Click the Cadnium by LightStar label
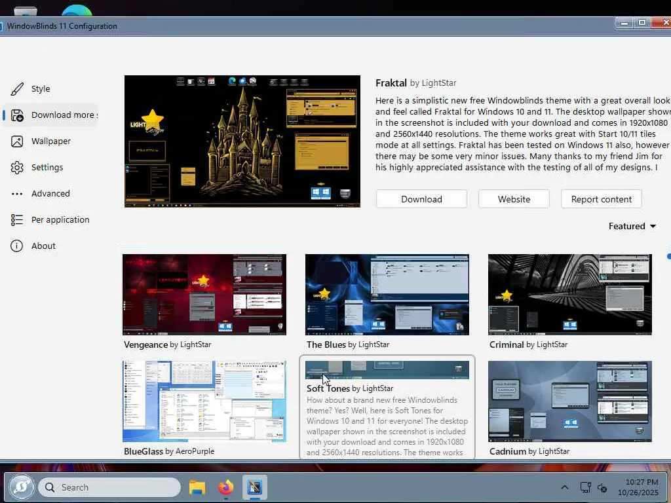 pos(529,451)
